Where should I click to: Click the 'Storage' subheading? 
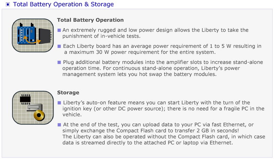coord(68,92)
